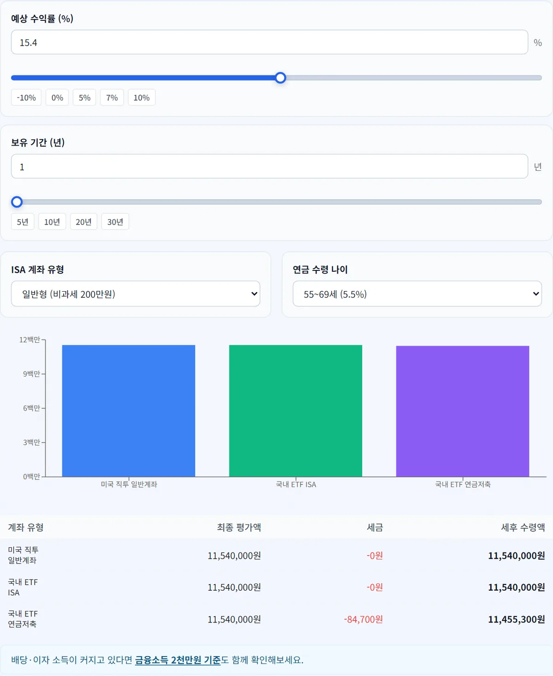The height and width of the screenshot is (676, 553).
Task: Click the 보유 기간 (년) label
Action: (38, 143)
